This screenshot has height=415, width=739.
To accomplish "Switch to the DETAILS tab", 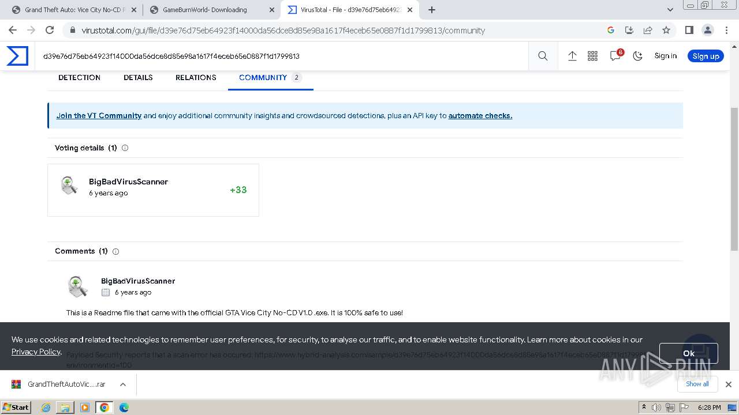I will 138,77.
